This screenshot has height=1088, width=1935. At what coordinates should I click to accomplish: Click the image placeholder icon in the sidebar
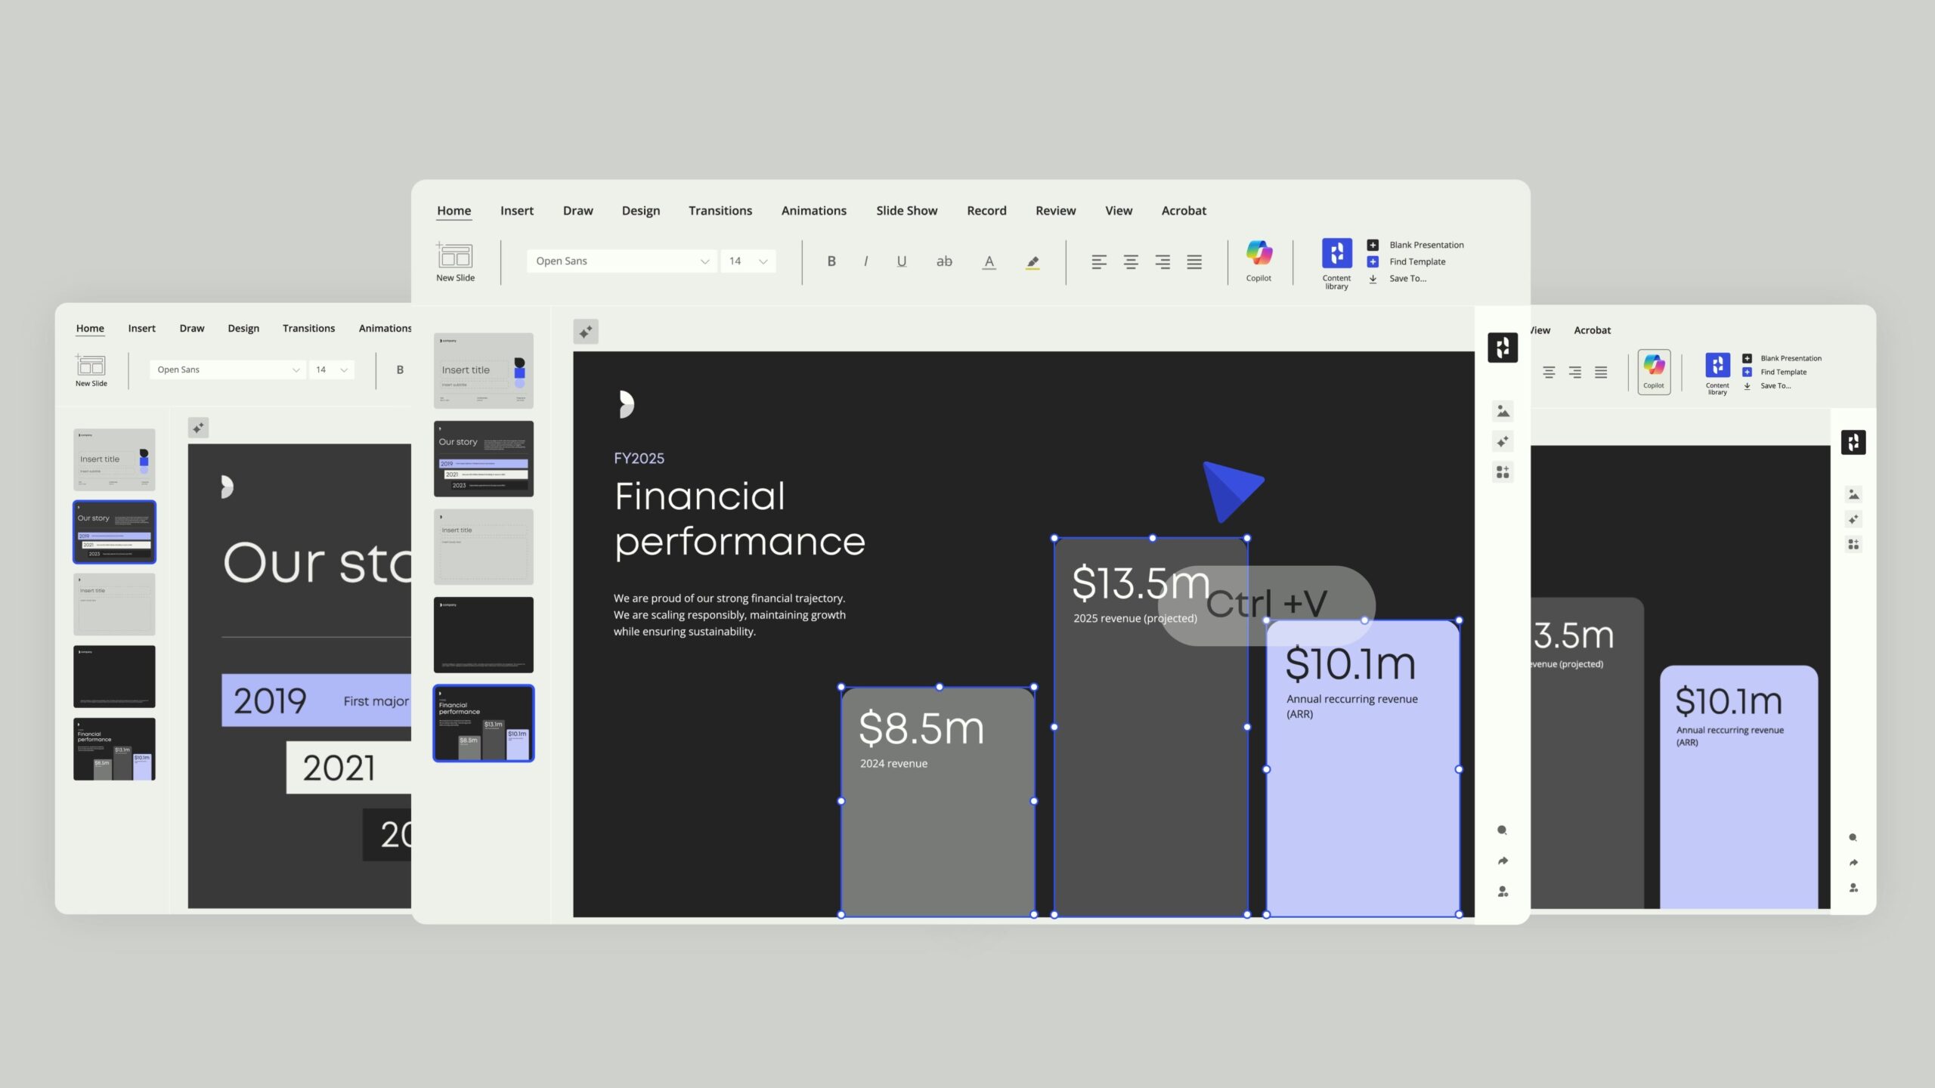click(1503, 410)
